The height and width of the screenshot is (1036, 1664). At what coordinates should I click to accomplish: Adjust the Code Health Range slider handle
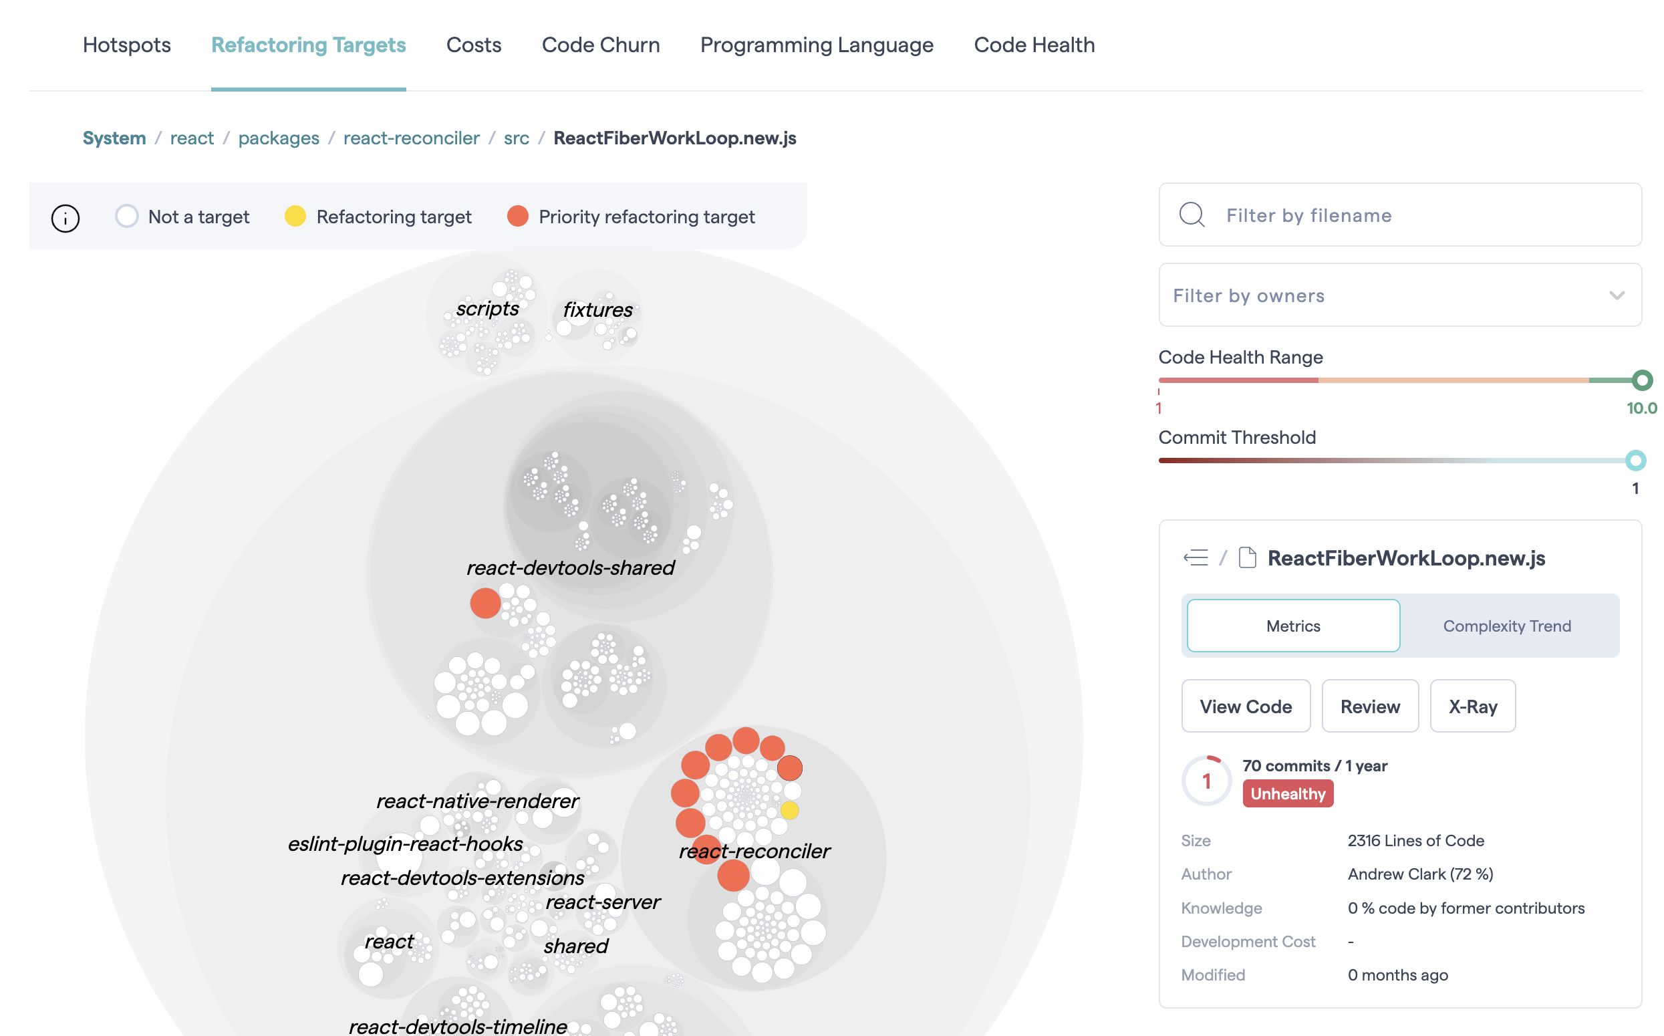[x=1641, y=380]
